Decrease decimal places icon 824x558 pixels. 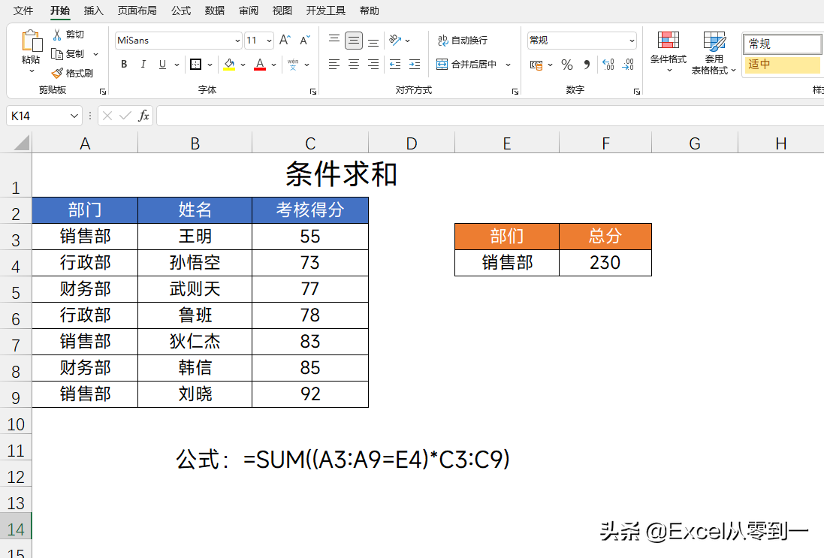[x=628, y=65]
